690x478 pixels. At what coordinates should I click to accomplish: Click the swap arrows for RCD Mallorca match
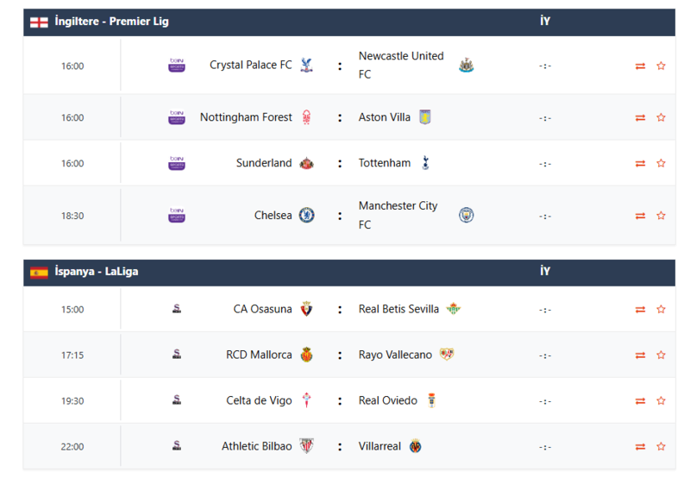[x=640, y=355]
